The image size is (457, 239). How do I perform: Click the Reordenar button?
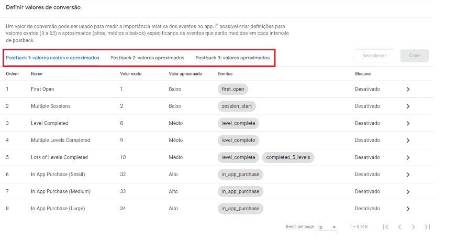click(x=374, y=56)
